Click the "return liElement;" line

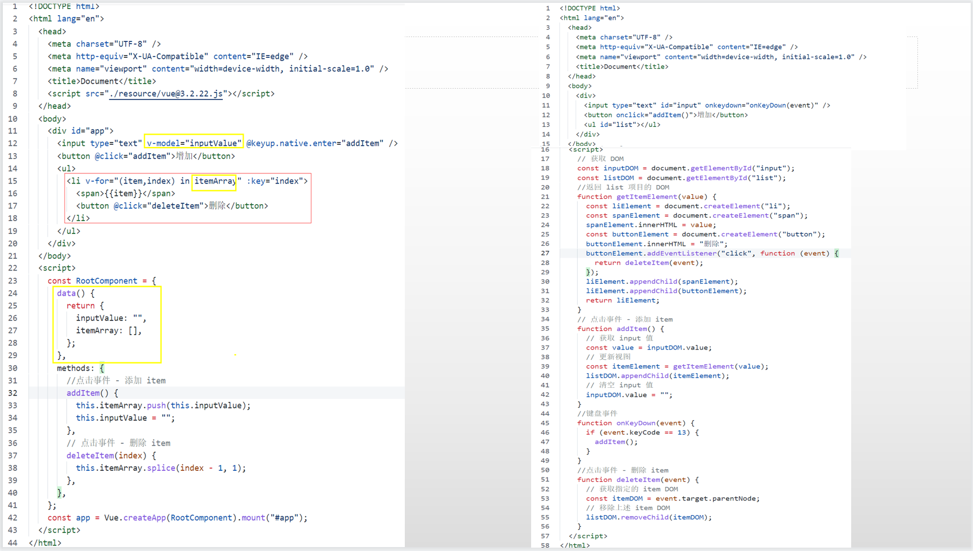(x=623, y=301)
